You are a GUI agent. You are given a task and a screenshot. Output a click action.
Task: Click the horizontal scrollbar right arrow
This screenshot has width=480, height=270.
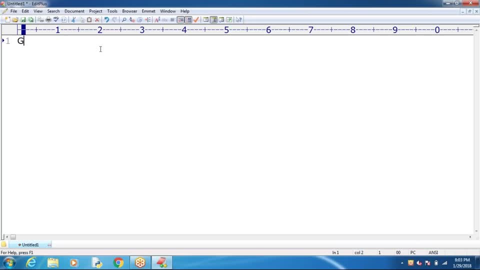(x=470, y=237)
